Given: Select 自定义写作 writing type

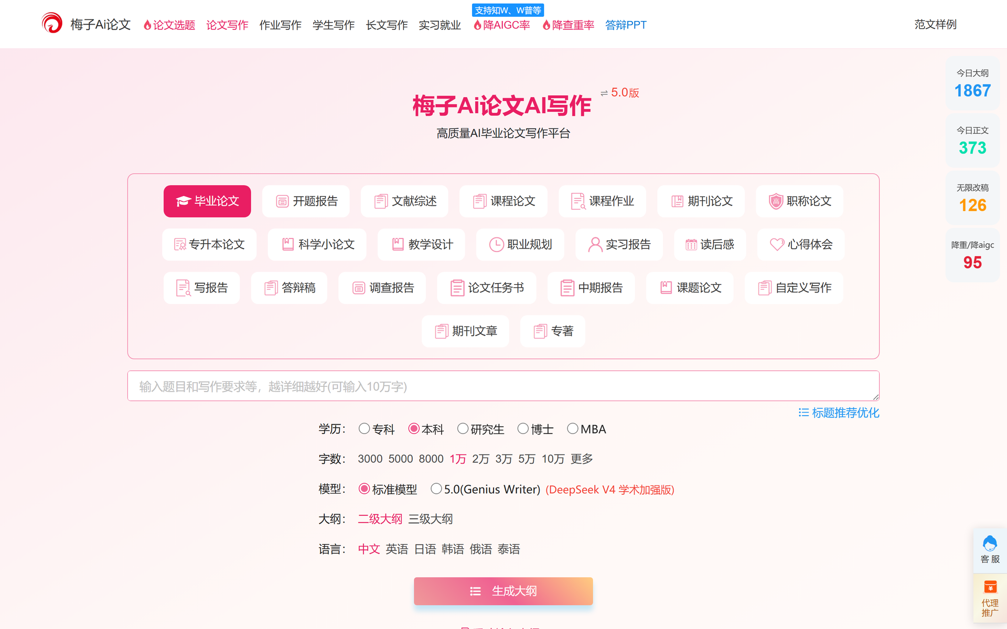Looking at the screenshot, I should (794, 288).
